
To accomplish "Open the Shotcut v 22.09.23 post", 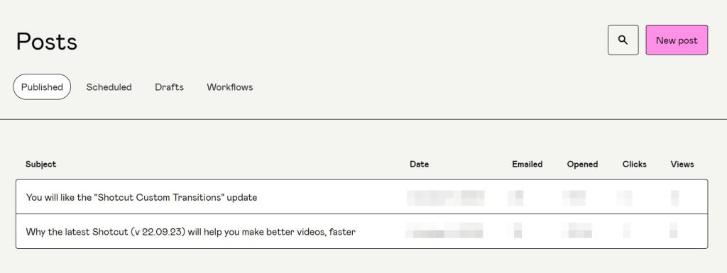I will click(x=361, y=231).
